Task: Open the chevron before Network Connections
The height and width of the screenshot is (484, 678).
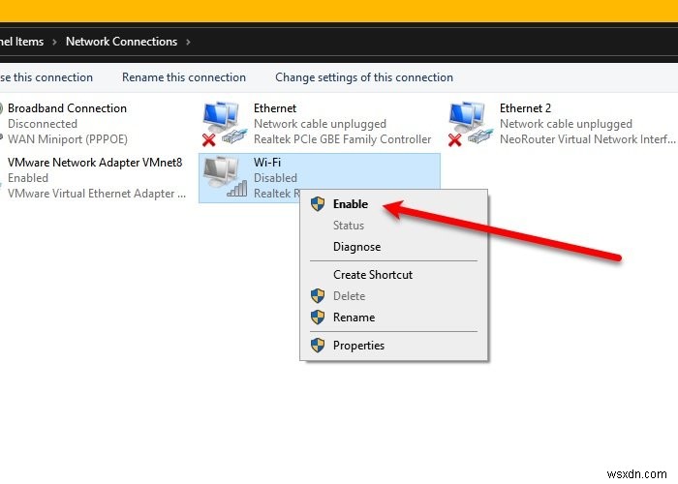Action: coord(55,42)
